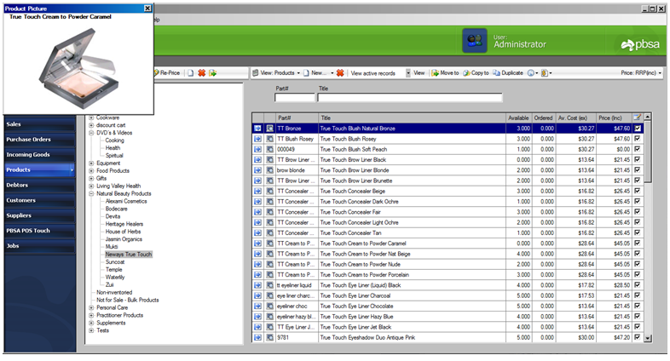This screenshot has height=361, width=670.
Task: Open Purchase Orders in sidebar
Action: [x=40, y=140]
